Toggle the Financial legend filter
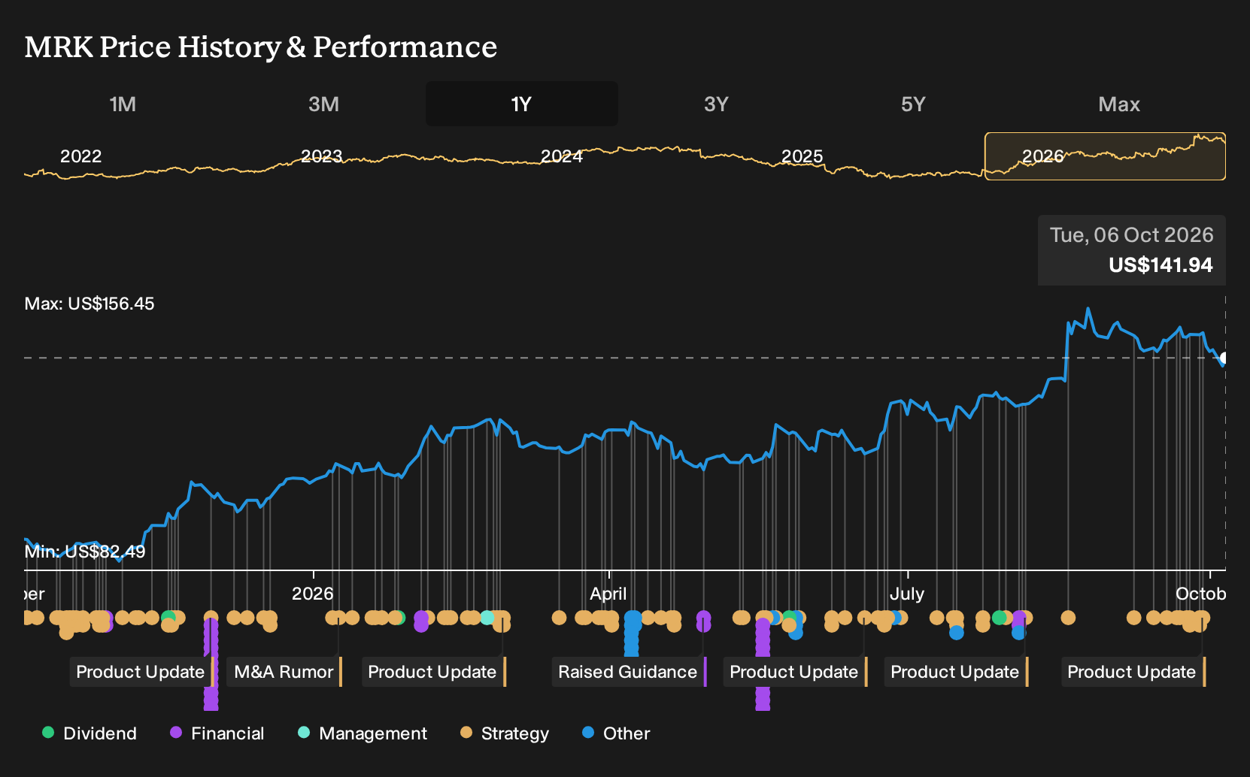1250x777 pixels. click(217, 733)
